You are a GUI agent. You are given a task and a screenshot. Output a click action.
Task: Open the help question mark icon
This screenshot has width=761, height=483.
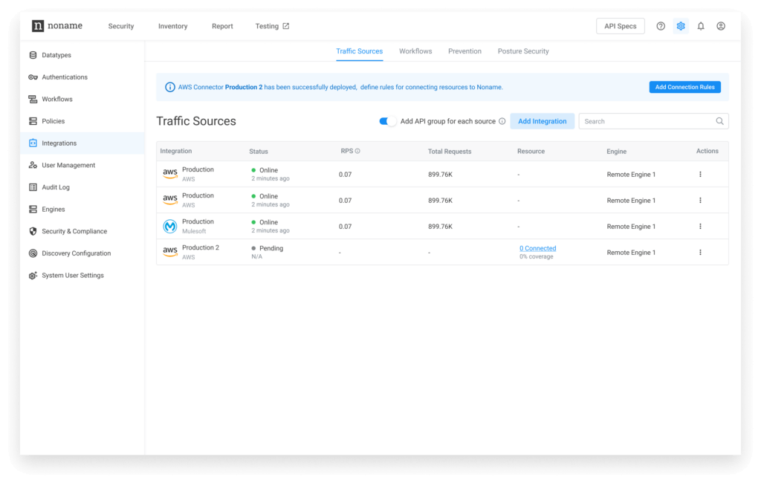(661, 26)
